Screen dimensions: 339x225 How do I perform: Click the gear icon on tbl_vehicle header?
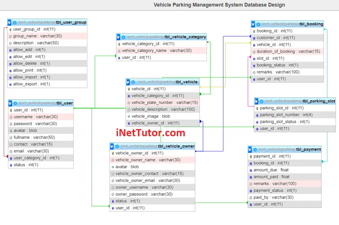pos(133,82)
